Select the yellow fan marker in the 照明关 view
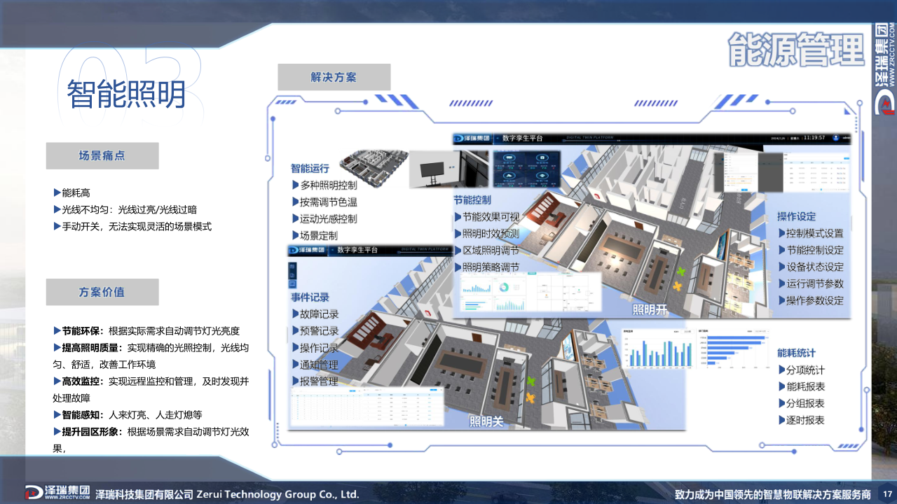 point(529,398)
